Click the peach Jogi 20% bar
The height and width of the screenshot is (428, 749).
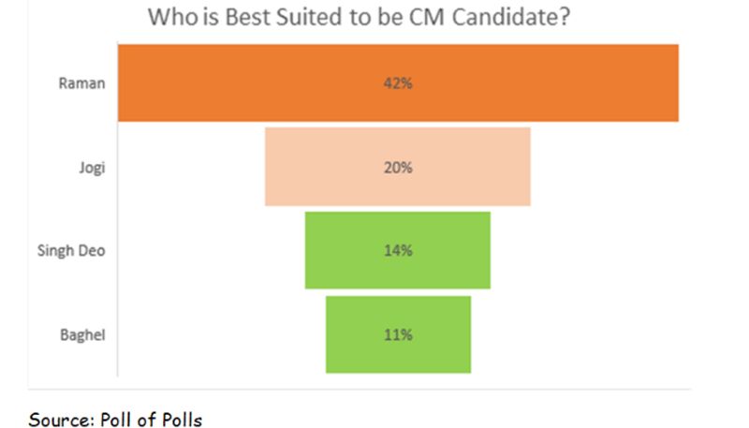click(398, 167)
